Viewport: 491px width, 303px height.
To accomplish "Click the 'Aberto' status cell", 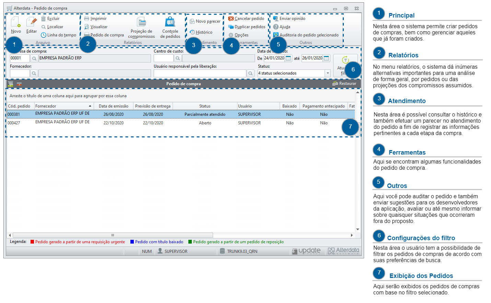I will click(x=205, y=123).
